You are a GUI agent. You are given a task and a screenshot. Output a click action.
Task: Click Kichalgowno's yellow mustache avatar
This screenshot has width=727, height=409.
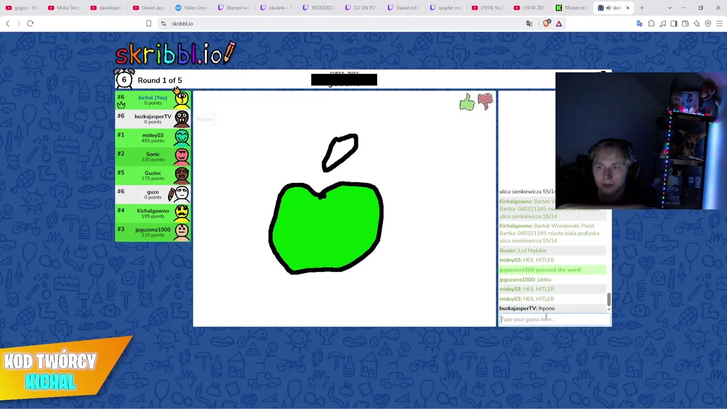pyautogui.click(x=182, y=212)
